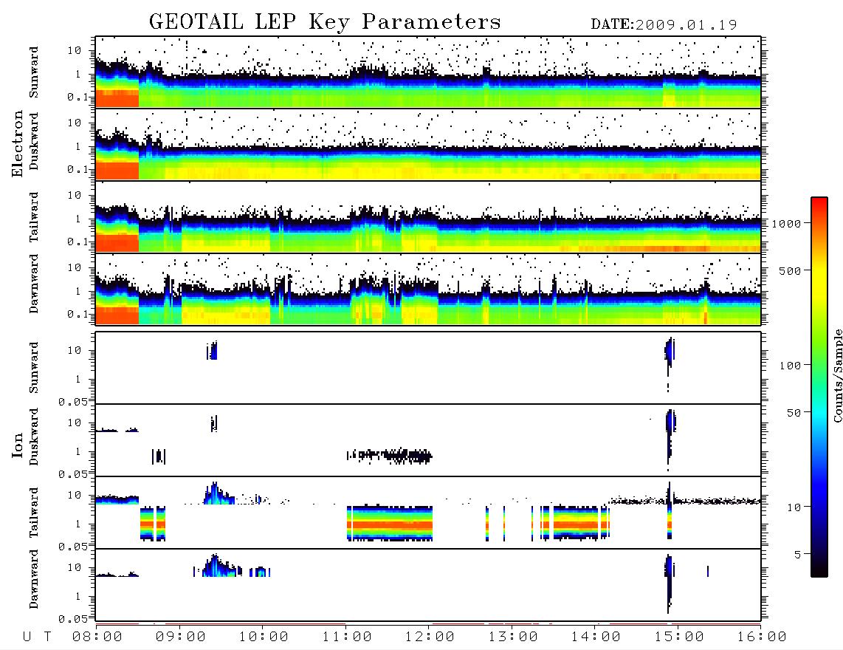Click the colorbar tick label 10
The height and width of the screenshot is (650, 843).
pos(794,507)
